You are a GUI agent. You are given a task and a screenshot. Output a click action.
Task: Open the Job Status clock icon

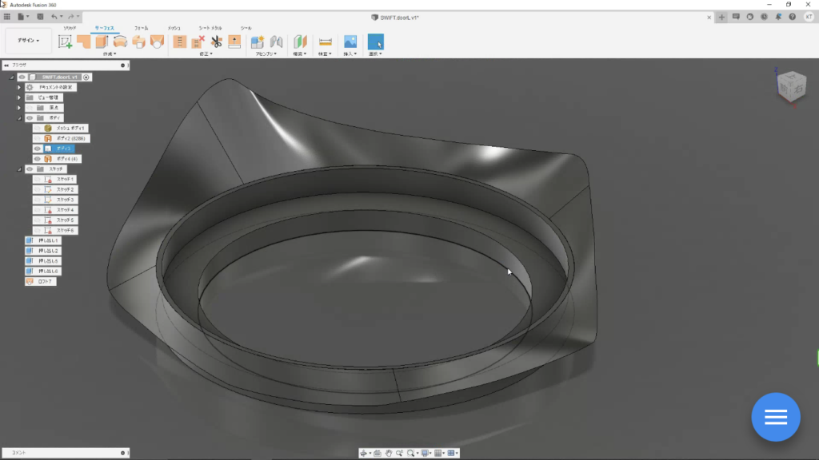[x=764, y=17]
